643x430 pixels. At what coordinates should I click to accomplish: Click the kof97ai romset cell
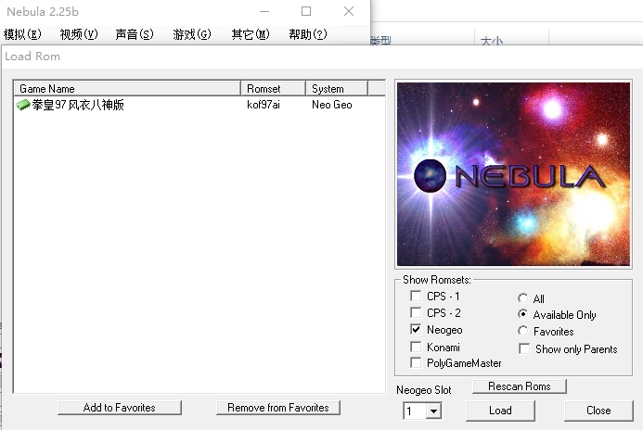tap(264, 105)
